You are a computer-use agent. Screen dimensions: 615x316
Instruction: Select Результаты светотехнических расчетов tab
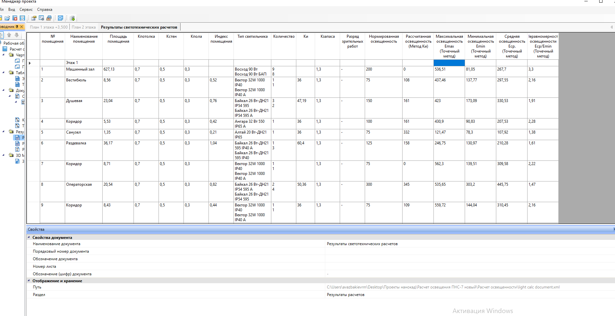[139, 27]
